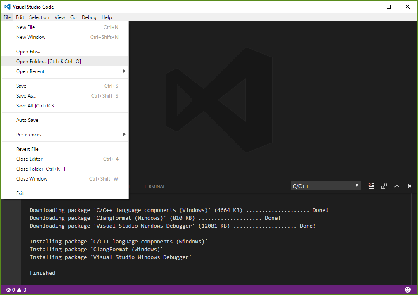Choose Exit from File menu
This screenshot has height=295, width=418.
(x=65, y=193)
